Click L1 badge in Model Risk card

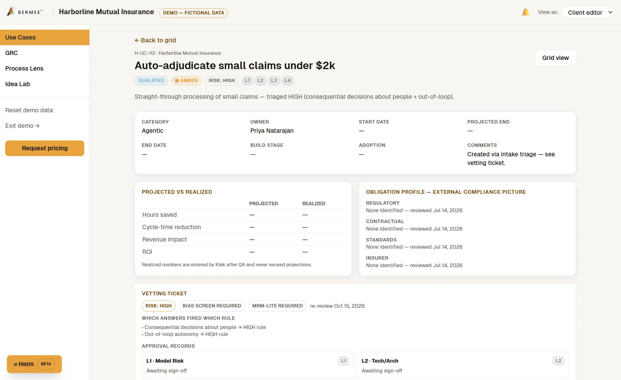pyautogui.click(x=343, y=361)
